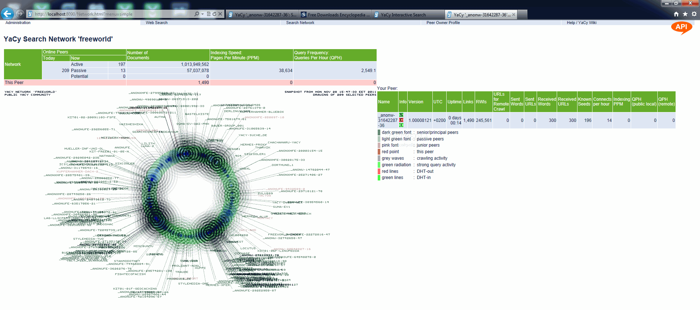Click the pink font legend swatch
The image size is (700, 310).
(x=379, y=145)
